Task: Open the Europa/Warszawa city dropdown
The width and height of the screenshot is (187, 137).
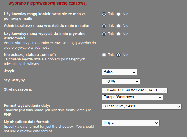Action: (x=132, y=97)
